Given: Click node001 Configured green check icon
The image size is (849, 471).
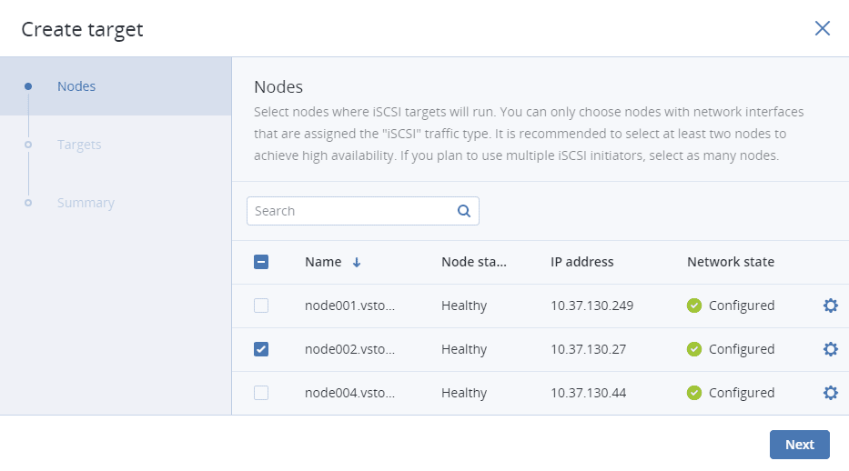Looking at the screenshot, I should [694, 306].
